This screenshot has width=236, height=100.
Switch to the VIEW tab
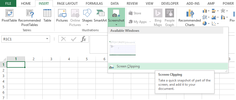149,4
